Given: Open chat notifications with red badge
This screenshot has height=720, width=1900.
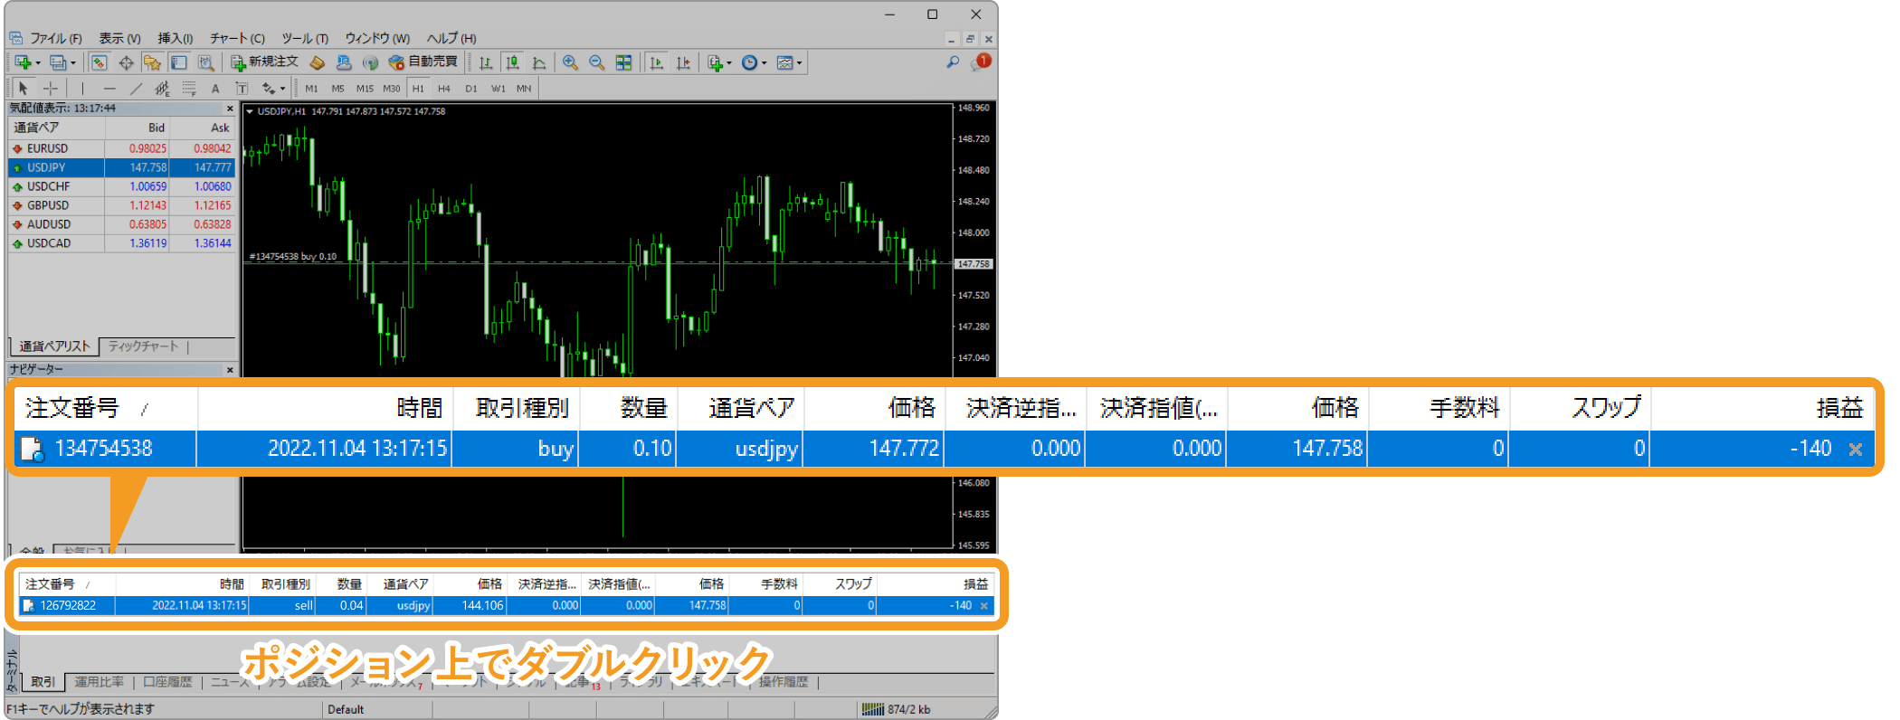Looking at the screenshot, I should click(981, 62).
